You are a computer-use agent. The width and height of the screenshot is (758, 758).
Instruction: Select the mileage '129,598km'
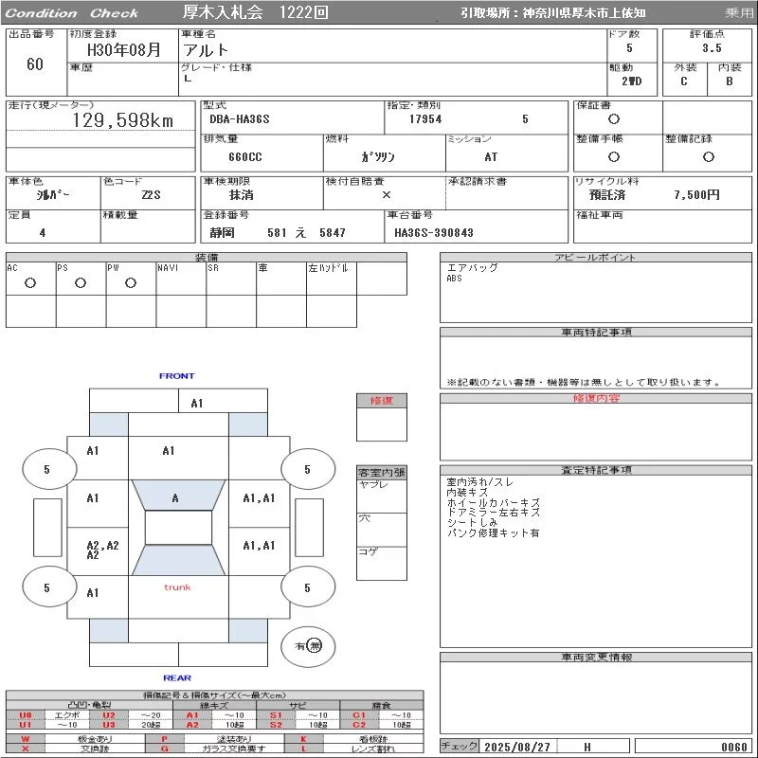coord(123,120)
